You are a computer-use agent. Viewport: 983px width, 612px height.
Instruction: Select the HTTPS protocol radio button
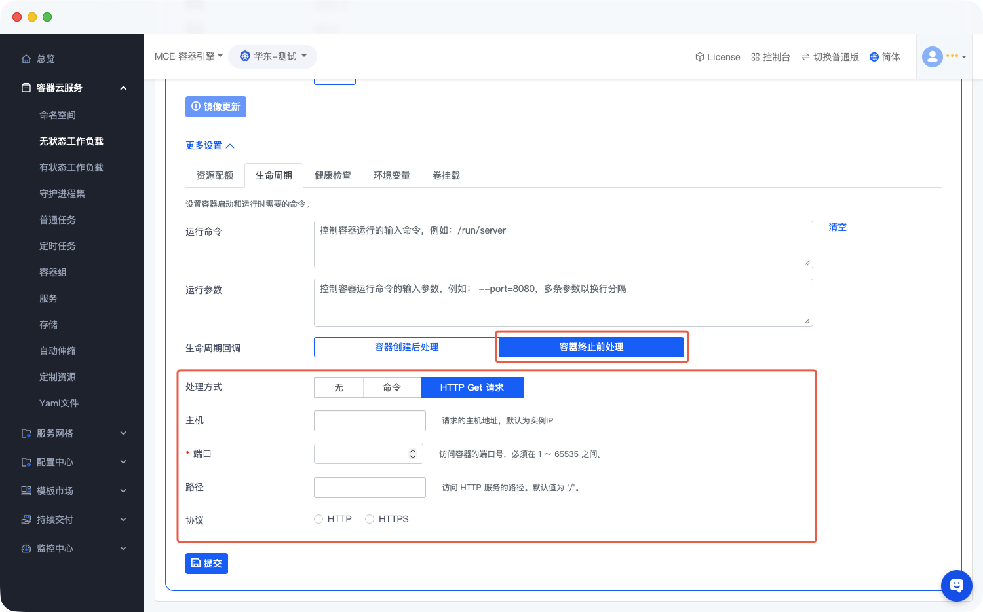pyautogui.click(x=370, y=519)
